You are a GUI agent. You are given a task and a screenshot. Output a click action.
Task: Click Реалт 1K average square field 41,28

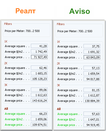39,46
